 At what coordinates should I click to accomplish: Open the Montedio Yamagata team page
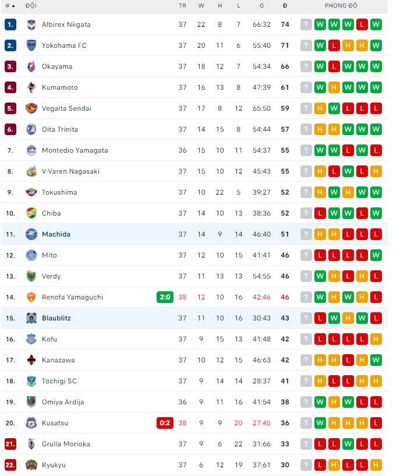[75, 150]
